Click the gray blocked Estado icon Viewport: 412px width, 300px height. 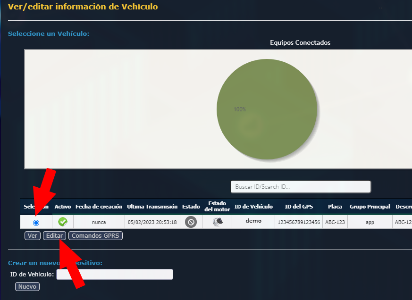click(x=191, y=222)
